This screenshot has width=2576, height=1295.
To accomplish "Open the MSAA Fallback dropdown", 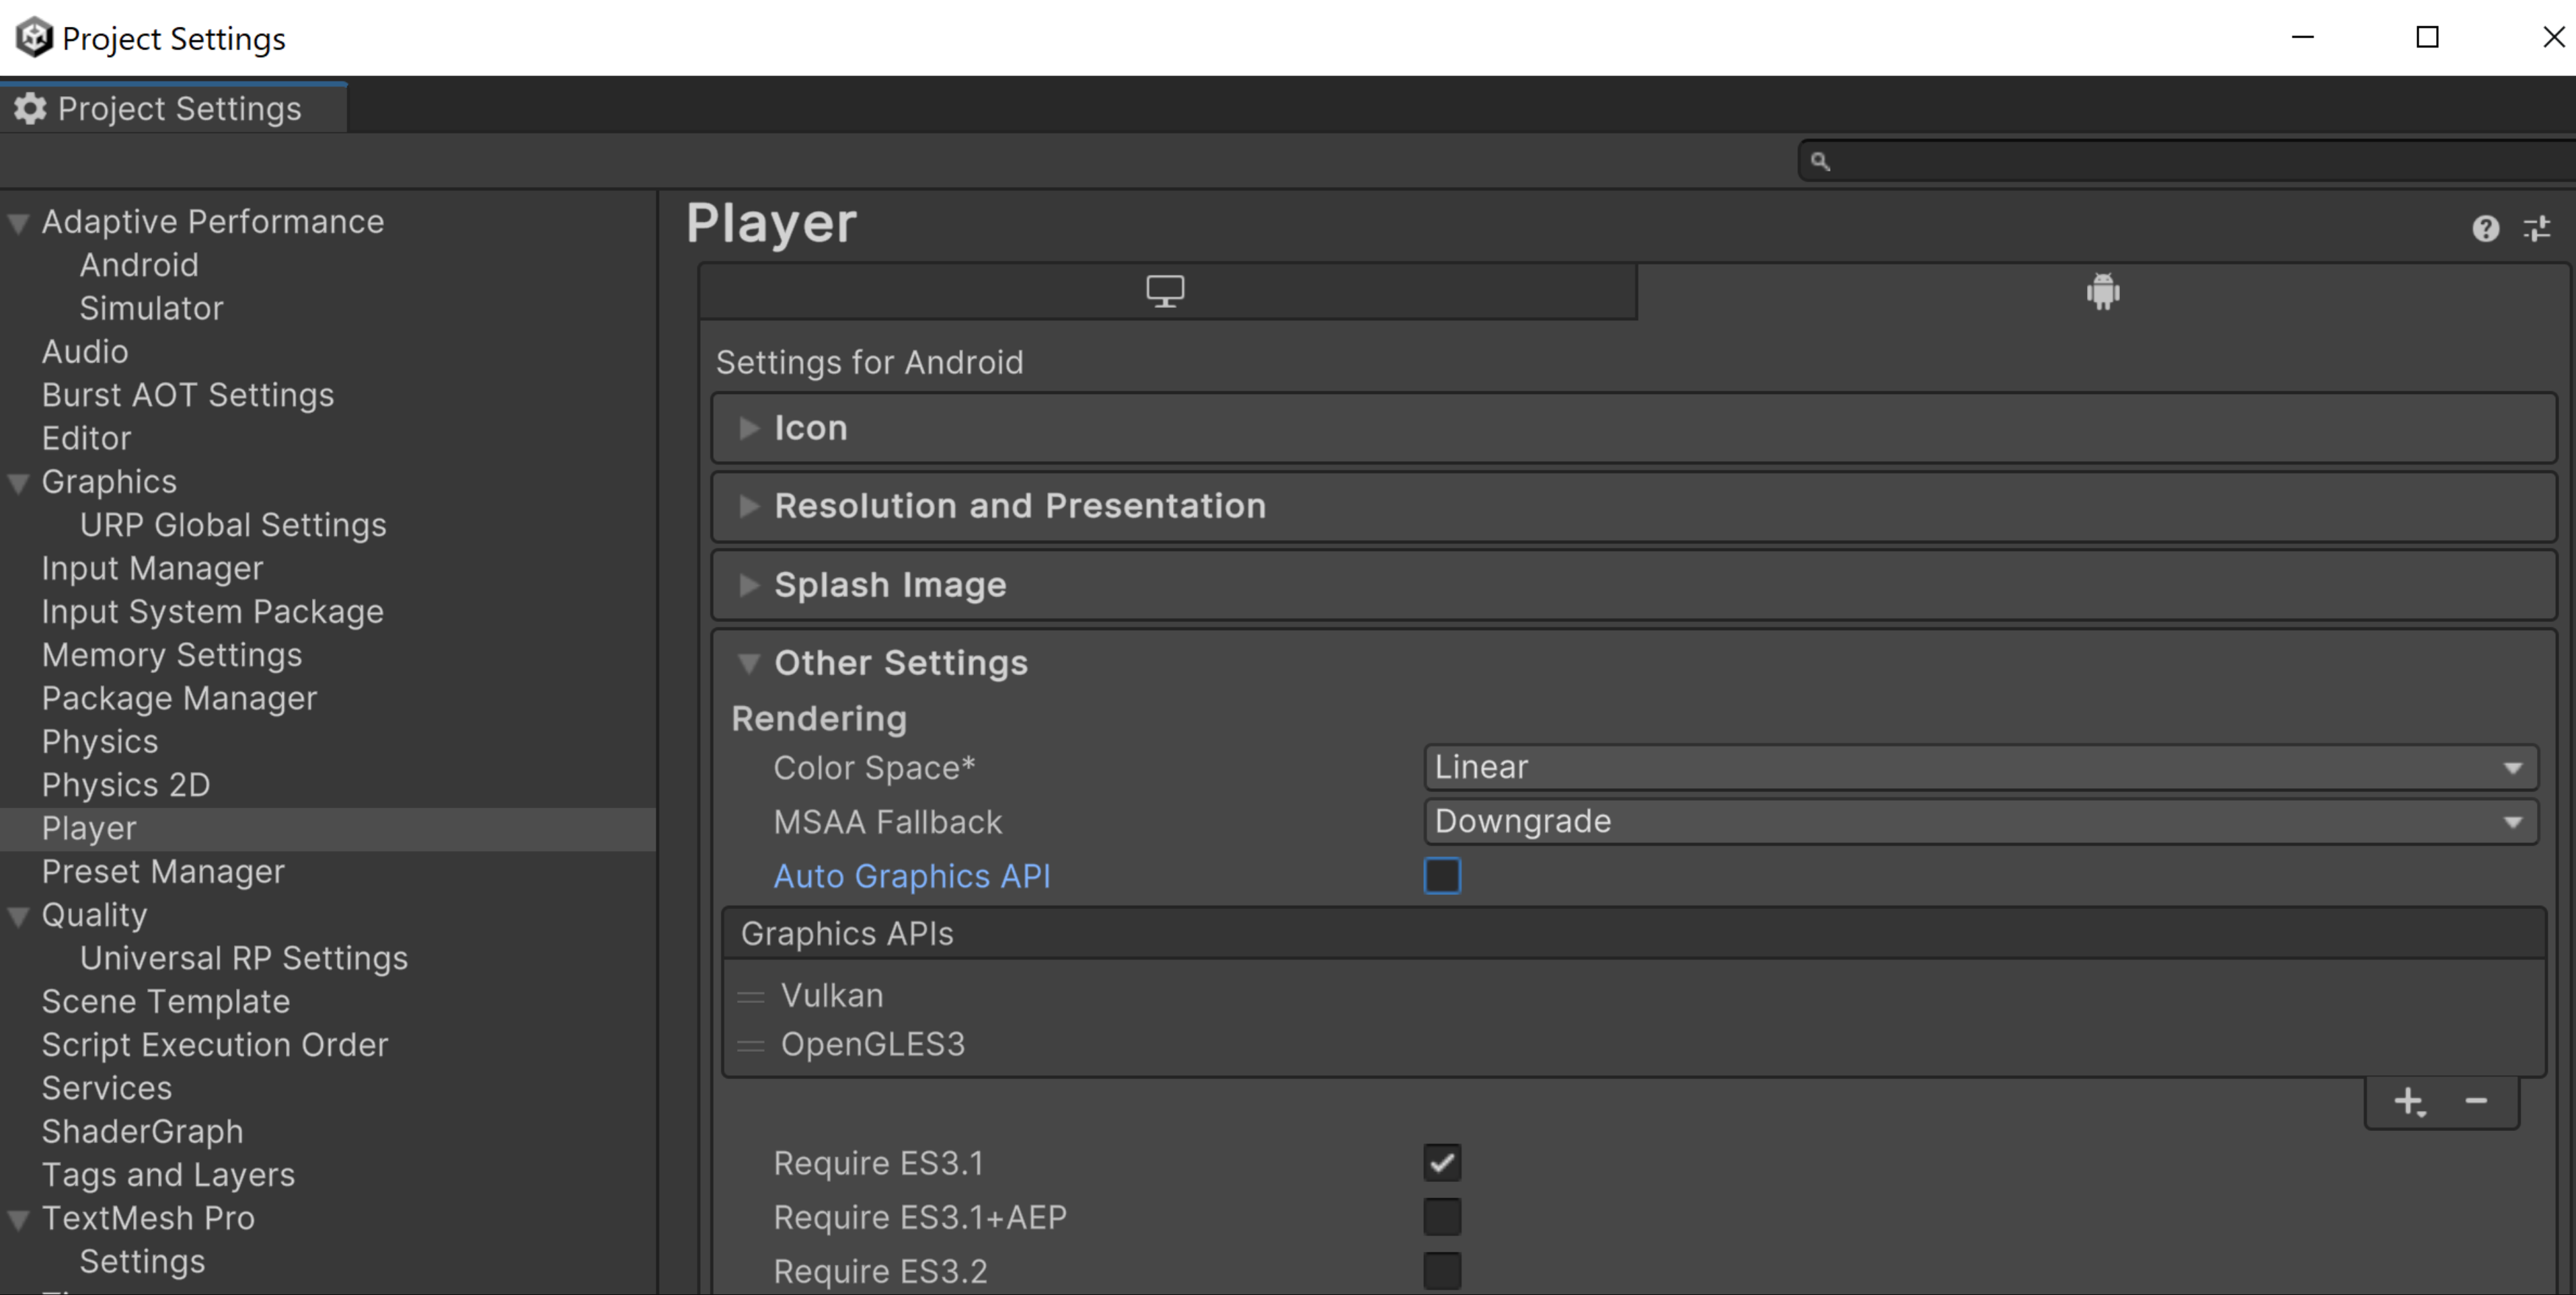I will (1977, 821).
